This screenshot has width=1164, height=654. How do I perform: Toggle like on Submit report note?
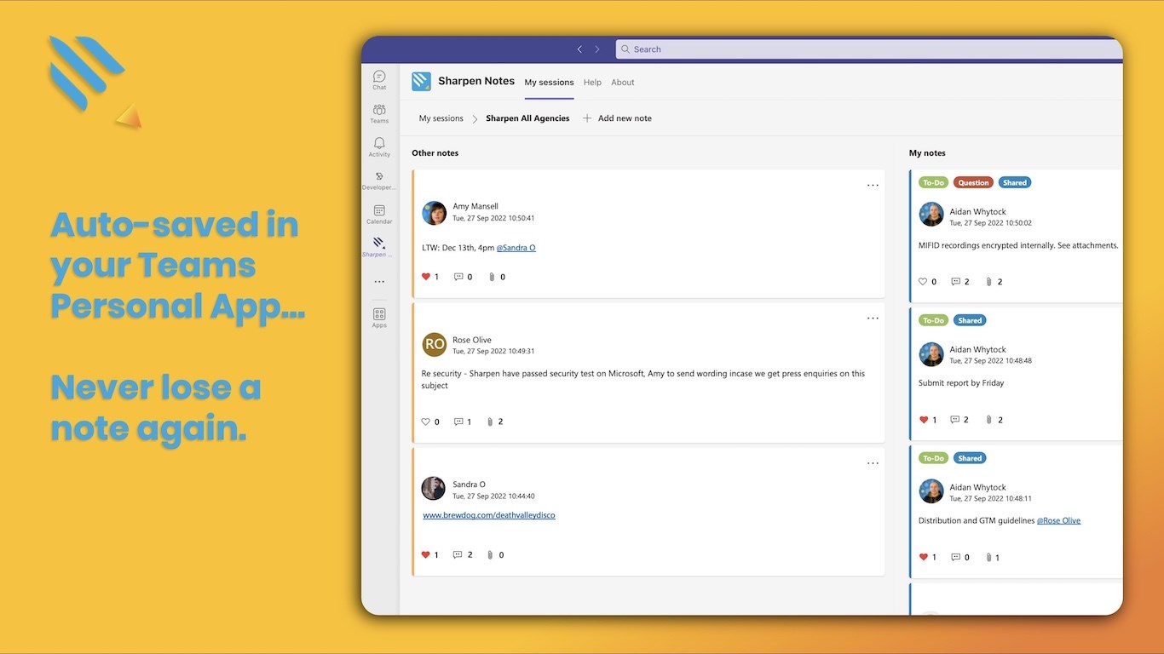[924, 420]
